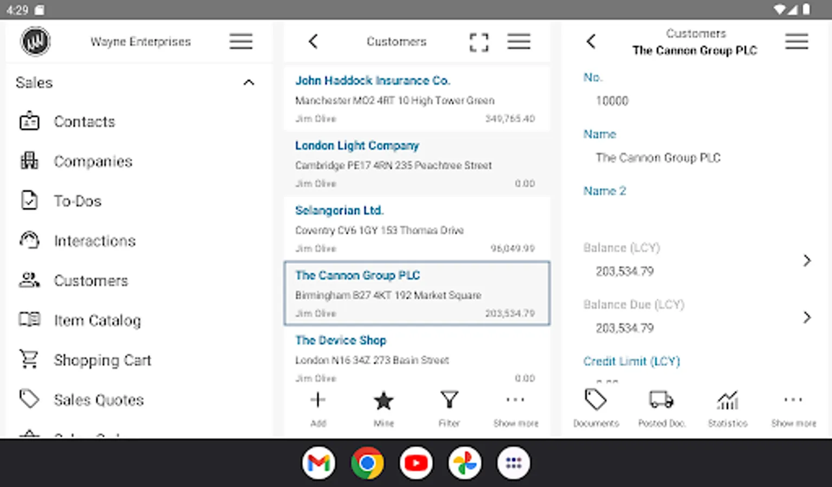Show more actions for Customers list

pyautogui.click(x=516, y=409)
